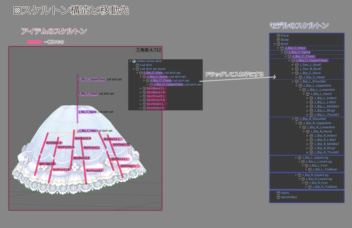Click the cube icon of J_Bip_L_Hand
The width and height of the screenshot is (352, 228).
click(308, 94)
